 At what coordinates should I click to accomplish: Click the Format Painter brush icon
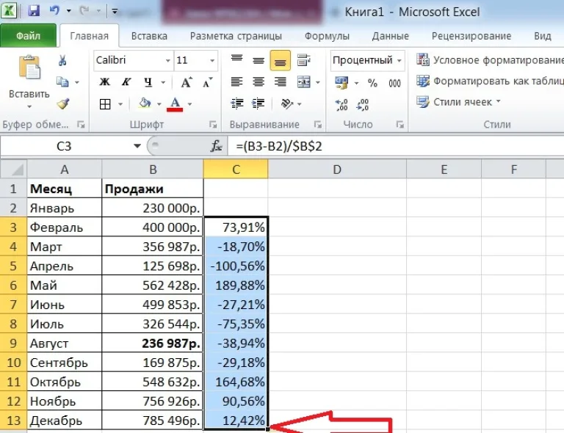point(63,104)
